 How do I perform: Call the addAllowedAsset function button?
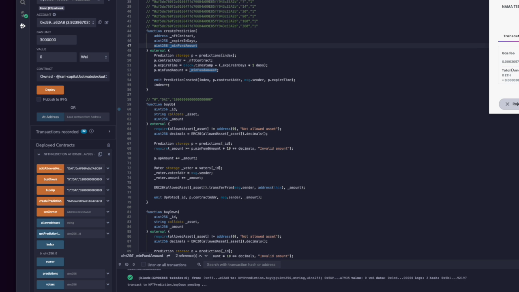[x=50, y=168]
